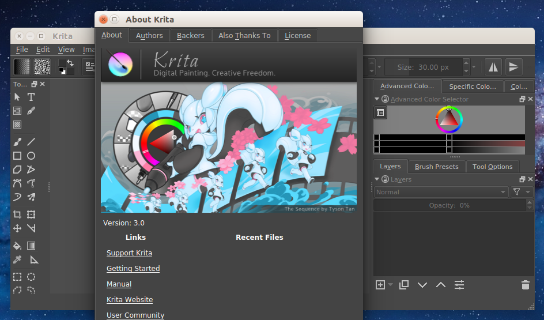The height and width of the screenshot is (320, 544).
Task: Select the hatched Pattern editing tool
Action: coord(17,124)
